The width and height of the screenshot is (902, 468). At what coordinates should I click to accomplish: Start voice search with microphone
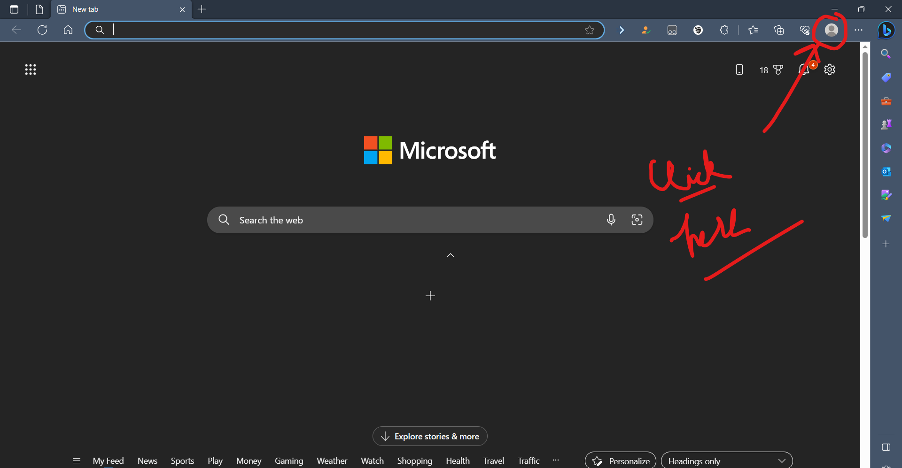(611, 220)
